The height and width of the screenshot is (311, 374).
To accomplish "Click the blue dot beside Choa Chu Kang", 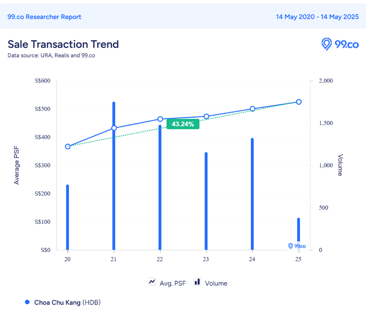I will (x=27, y=302).
